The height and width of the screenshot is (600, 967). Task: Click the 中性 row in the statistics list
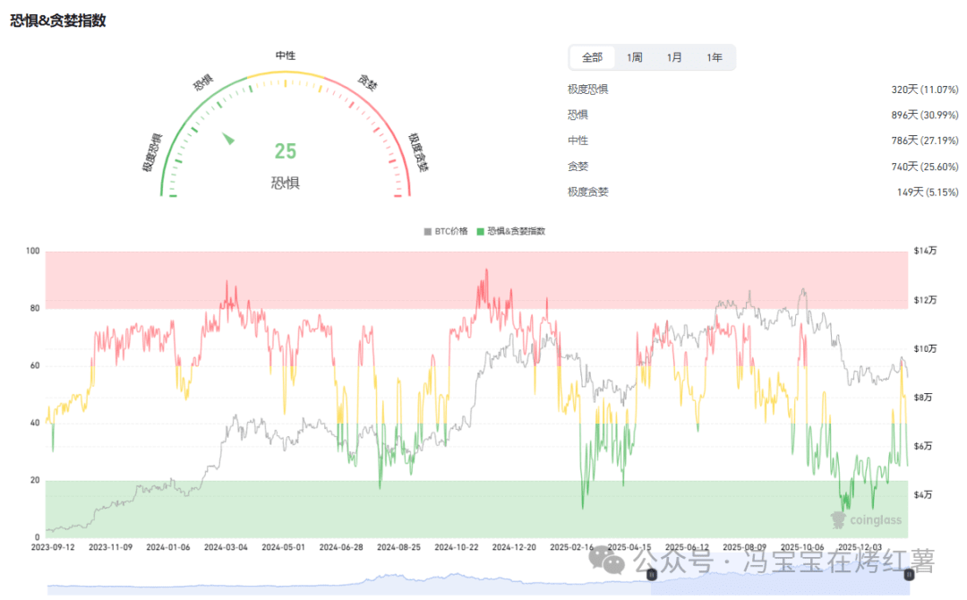(x=763, y=141)
